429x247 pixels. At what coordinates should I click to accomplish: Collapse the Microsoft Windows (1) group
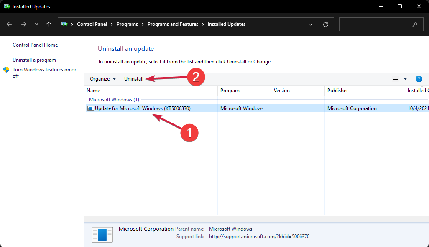tap(114, 100)
